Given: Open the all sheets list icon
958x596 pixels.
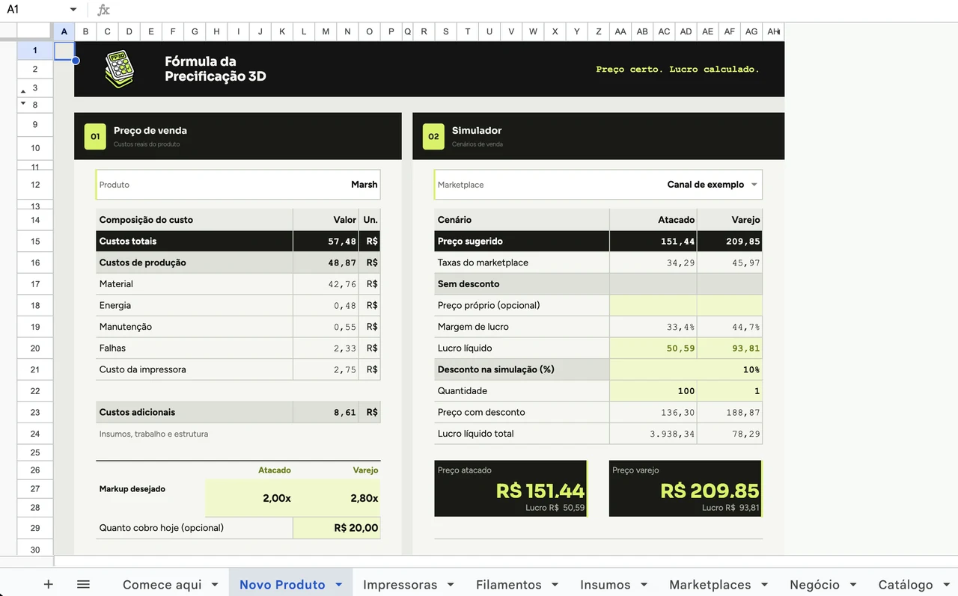Looking at the screenshot, I should tap(83, 584).
